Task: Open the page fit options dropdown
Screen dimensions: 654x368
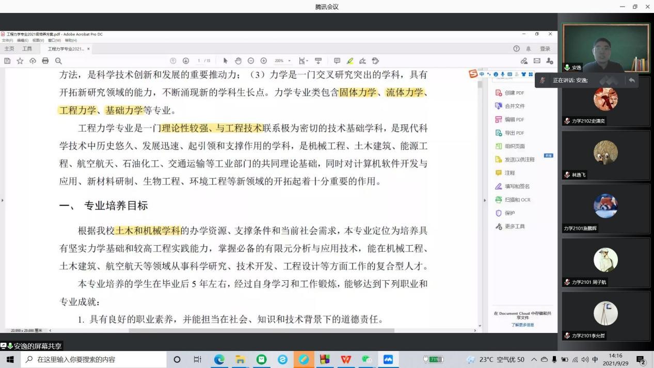Action: [x=304, y=61]
